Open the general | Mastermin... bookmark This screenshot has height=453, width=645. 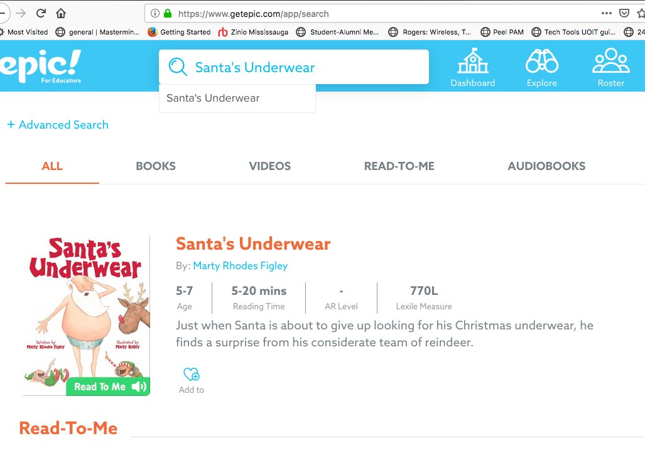(97, 32)
